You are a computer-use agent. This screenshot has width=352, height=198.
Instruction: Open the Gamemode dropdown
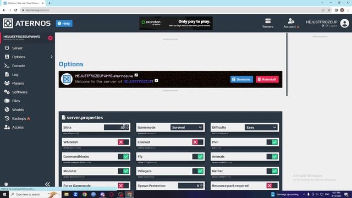tap(187, 127)
